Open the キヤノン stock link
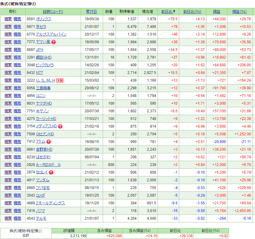 point(42,111)
